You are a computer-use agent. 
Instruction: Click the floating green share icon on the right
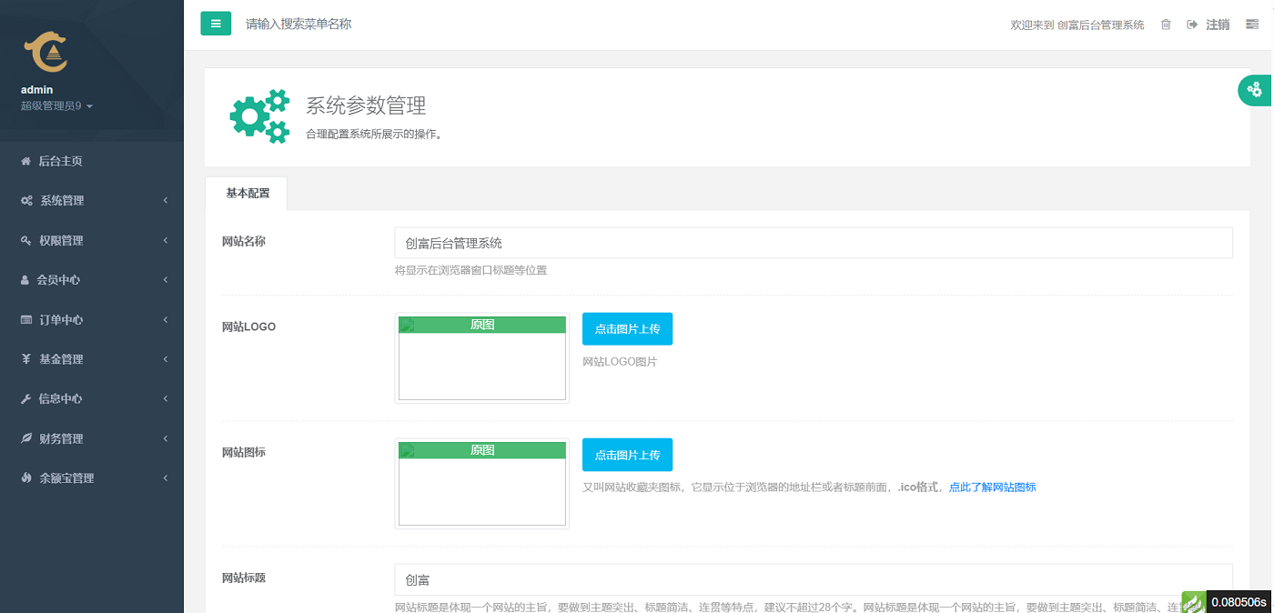point(1255,90)
